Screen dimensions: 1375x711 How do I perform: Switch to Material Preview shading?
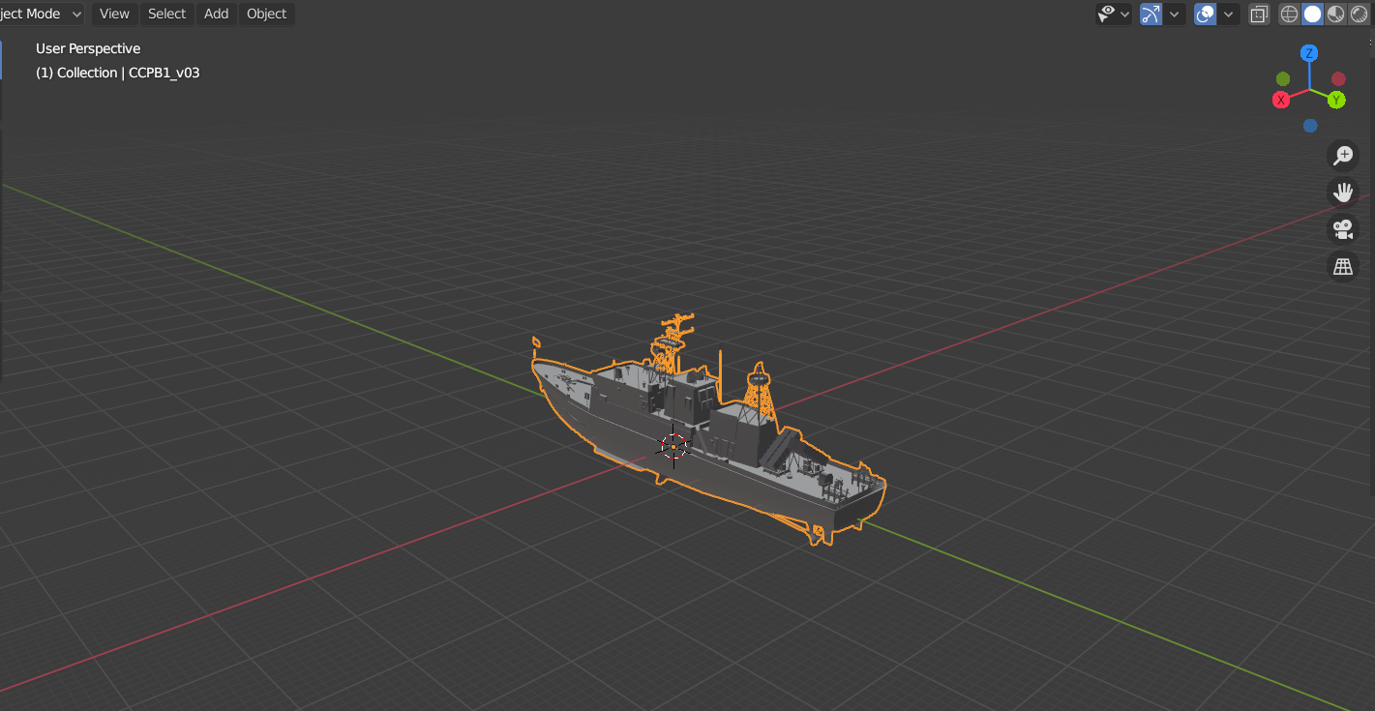1335,14
